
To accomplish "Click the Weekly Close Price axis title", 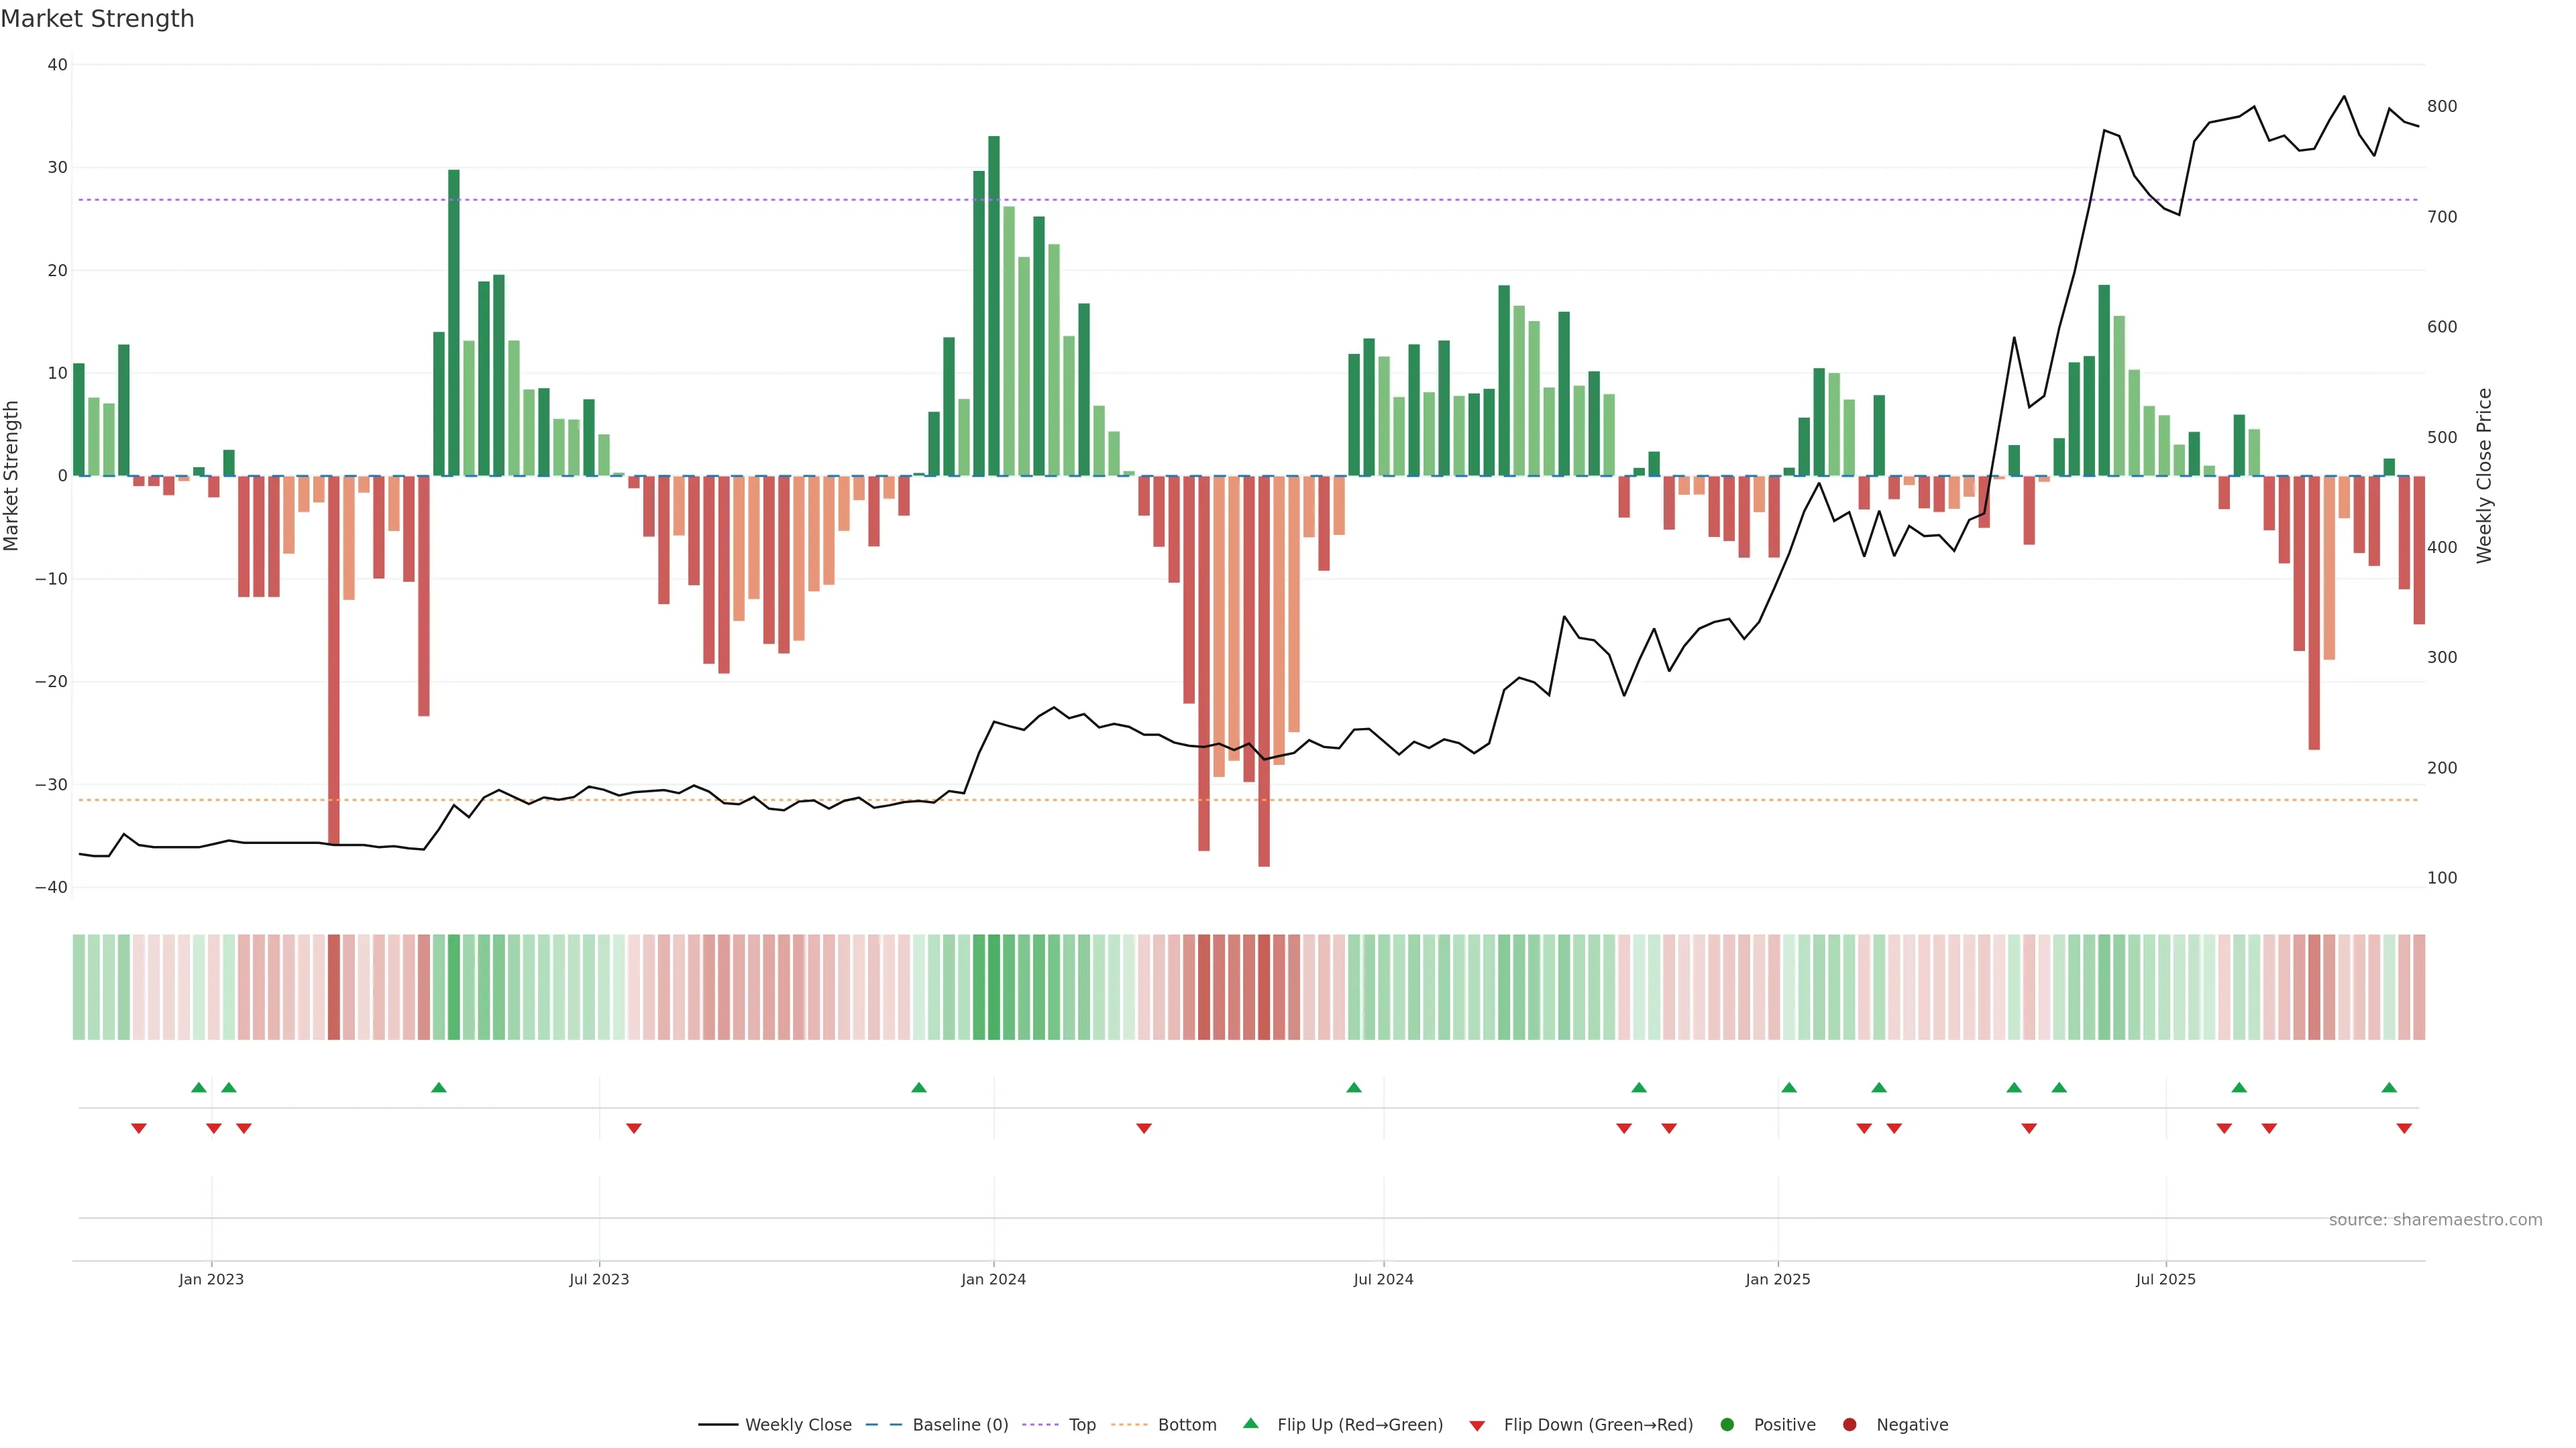I will (x=2485, y=476).
